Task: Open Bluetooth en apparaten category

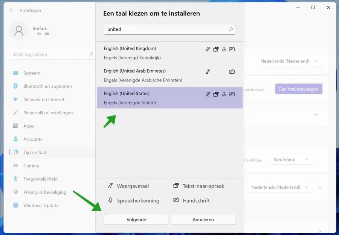Action: 52,86
